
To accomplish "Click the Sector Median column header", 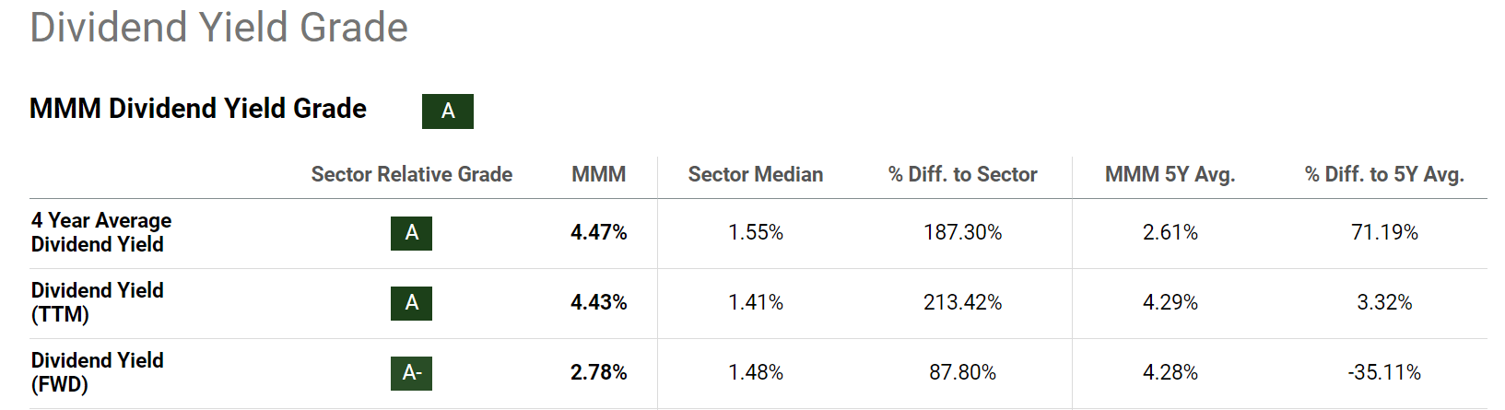I will coord(755,175).
